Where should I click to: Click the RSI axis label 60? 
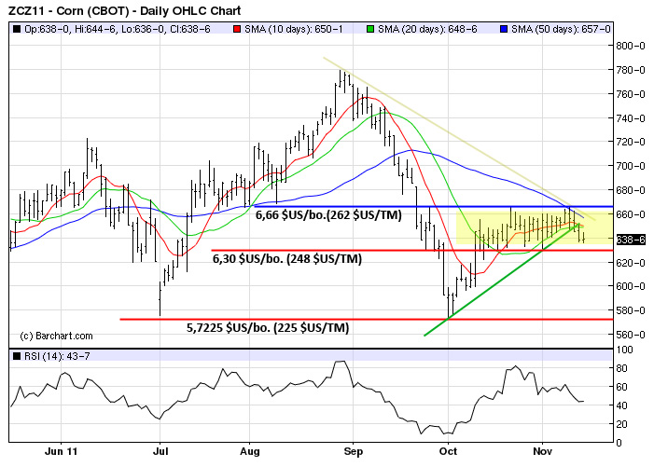pyautogui.click(x=621, y=387)
